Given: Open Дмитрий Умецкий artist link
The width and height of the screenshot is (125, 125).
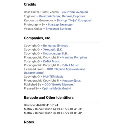Looking at the screenshot, I should (75, 12).
